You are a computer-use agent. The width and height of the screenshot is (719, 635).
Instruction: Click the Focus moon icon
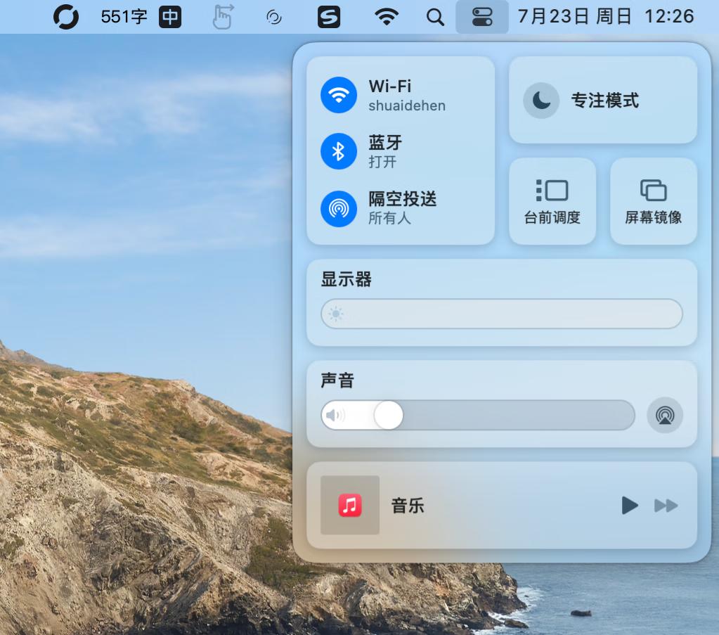(x=541, y=100)
